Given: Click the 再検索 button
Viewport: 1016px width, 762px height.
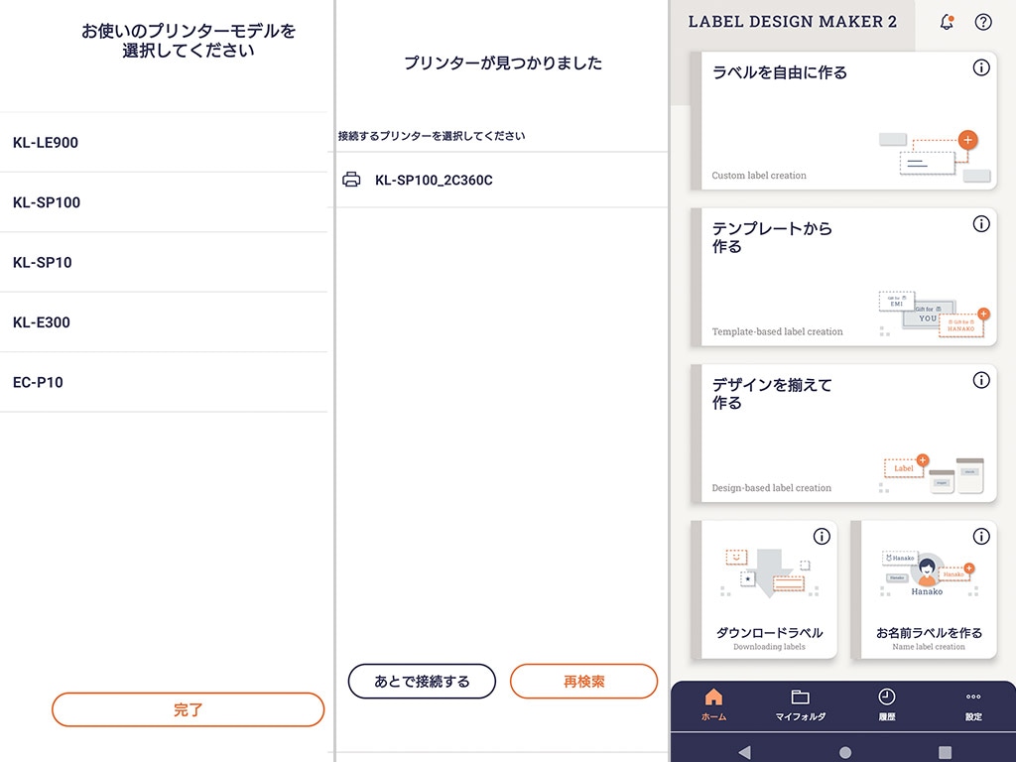Looking at the screenshot, I should coord(583,681).
